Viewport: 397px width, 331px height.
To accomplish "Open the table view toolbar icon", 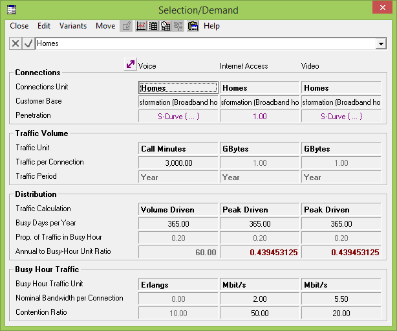I will coord(153,26).
